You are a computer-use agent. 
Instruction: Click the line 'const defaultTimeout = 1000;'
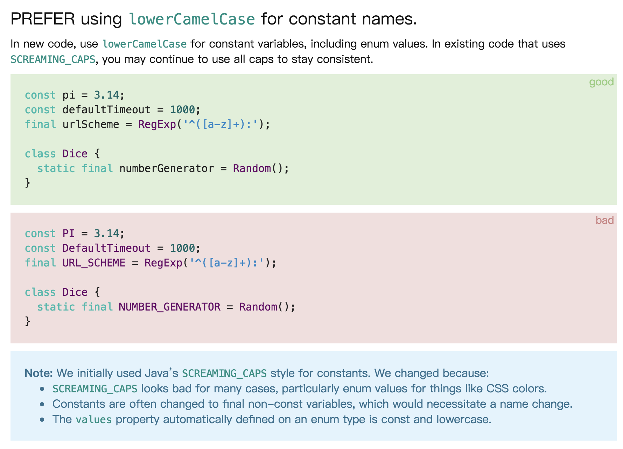[x=113, y=110]
